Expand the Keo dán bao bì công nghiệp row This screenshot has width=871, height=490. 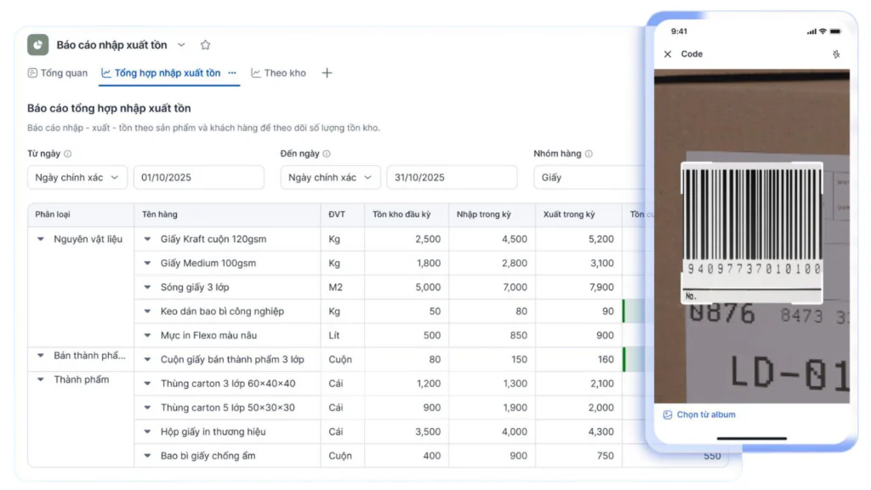147,311
